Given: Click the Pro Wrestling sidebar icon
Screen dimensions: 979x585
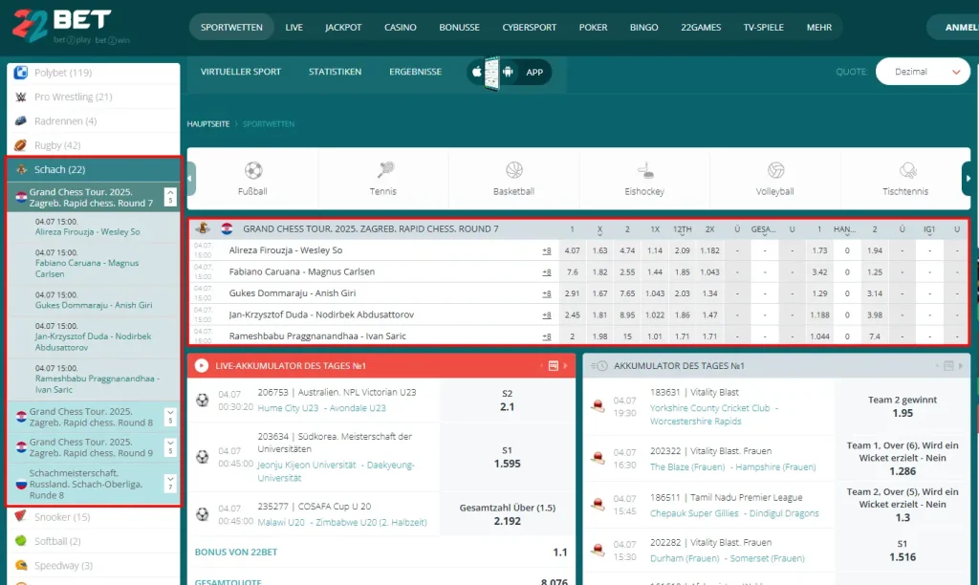Looking at the screenshot, I should coord(21,97).
